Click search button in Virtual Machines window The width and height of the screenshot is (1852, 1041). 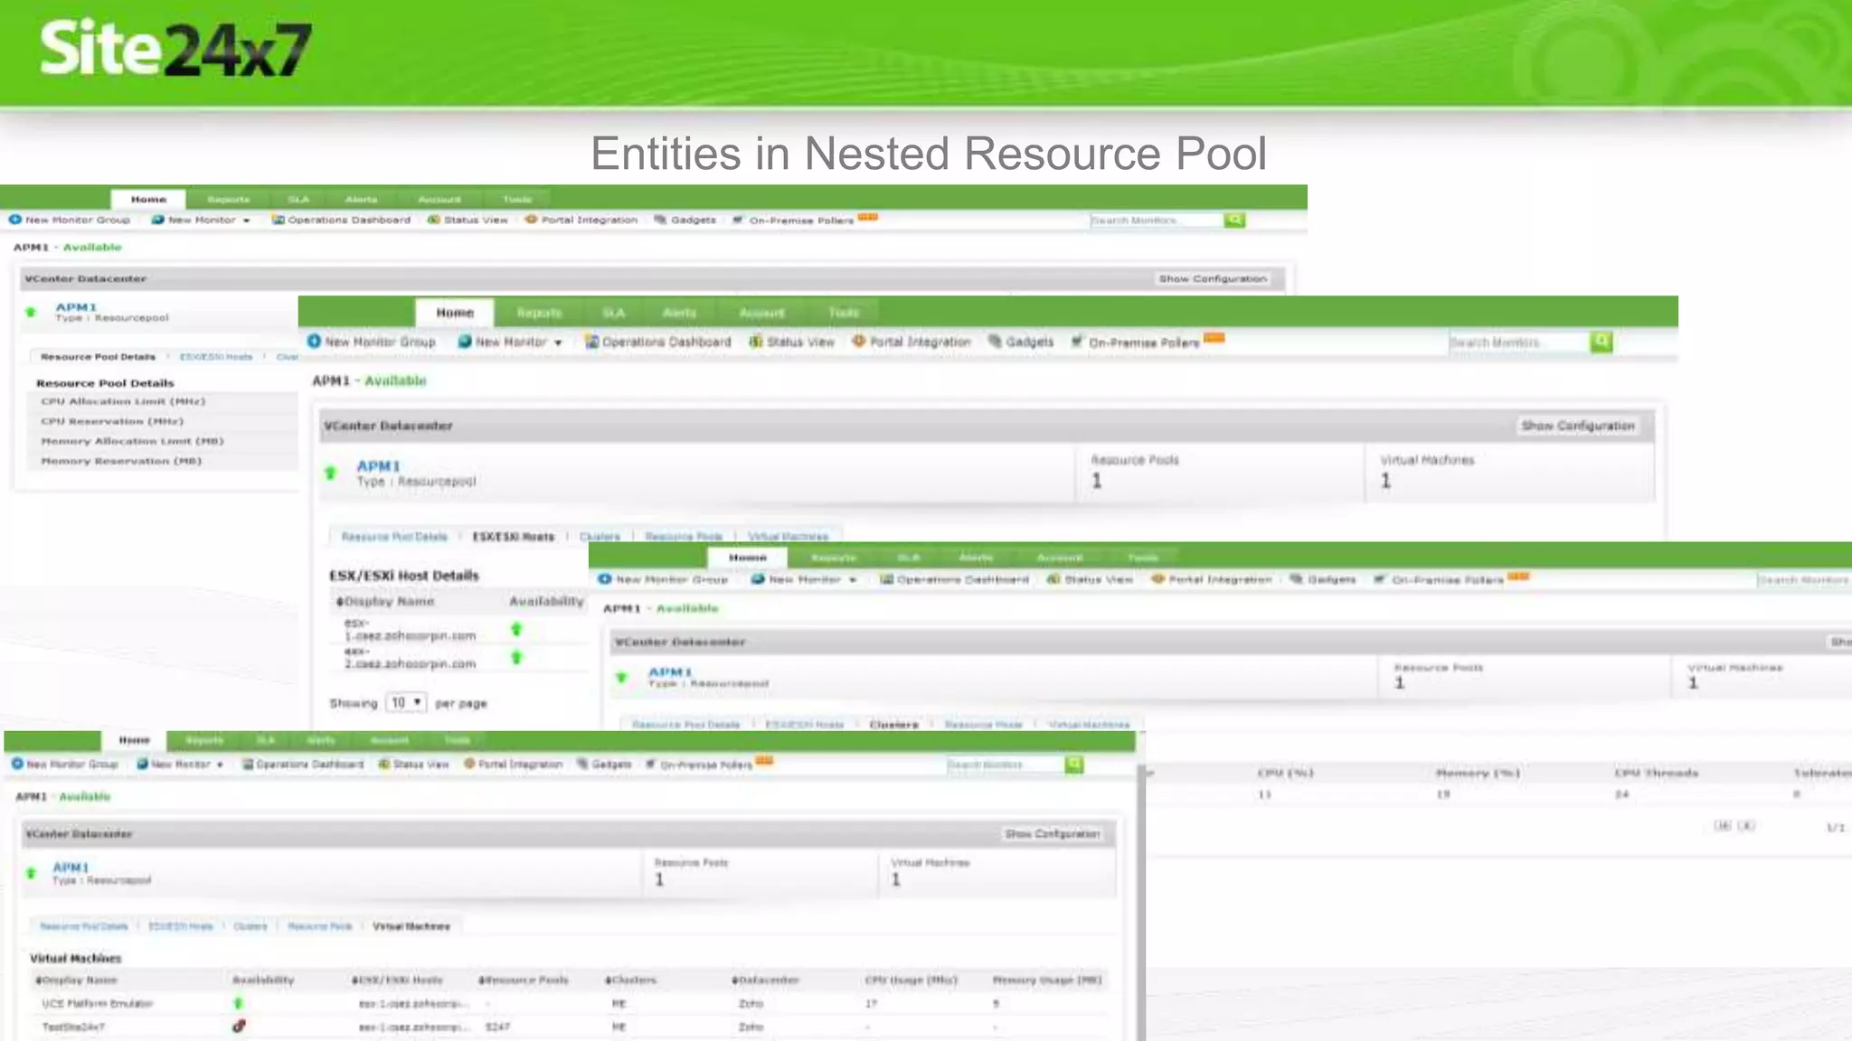pos(1074,764)
